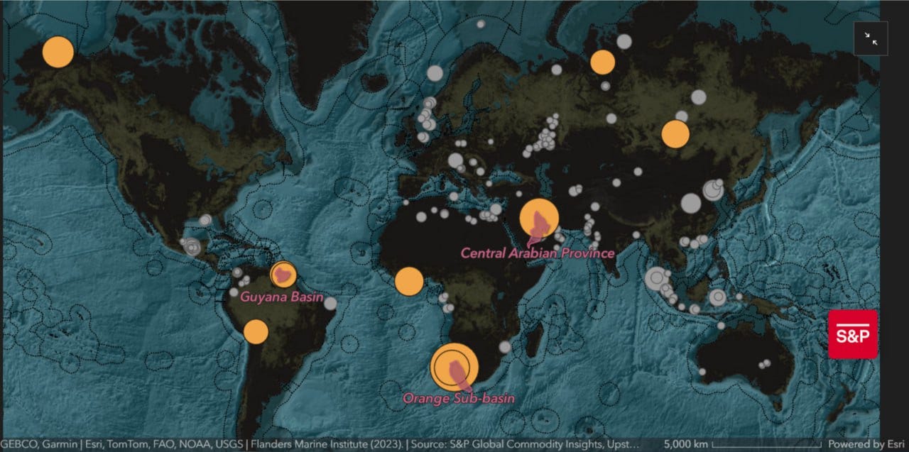
Task: Click the orange marker on the Arabian Peninsula
Action: (x=539, y=218)
